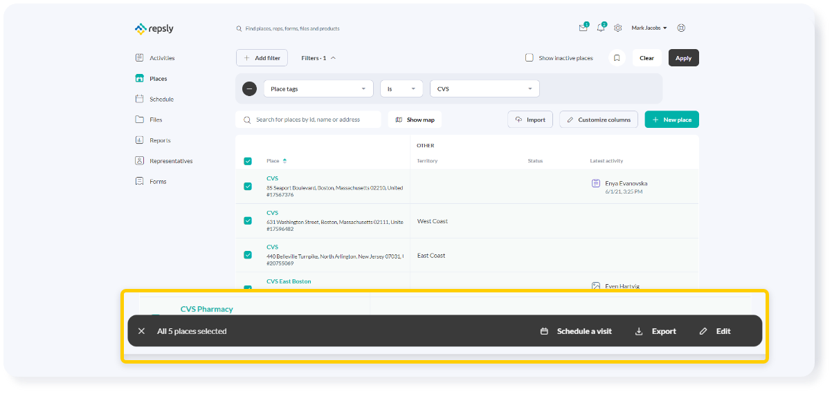Open the CVS link at 440 Belleville Turnpike

(x=272, y=247)
